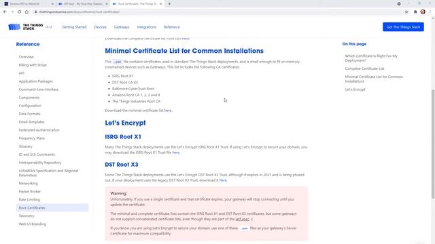This screenshot has width=435, height=244.
Task: Open Federated Authentication in the sidebar
Action: 39,130
